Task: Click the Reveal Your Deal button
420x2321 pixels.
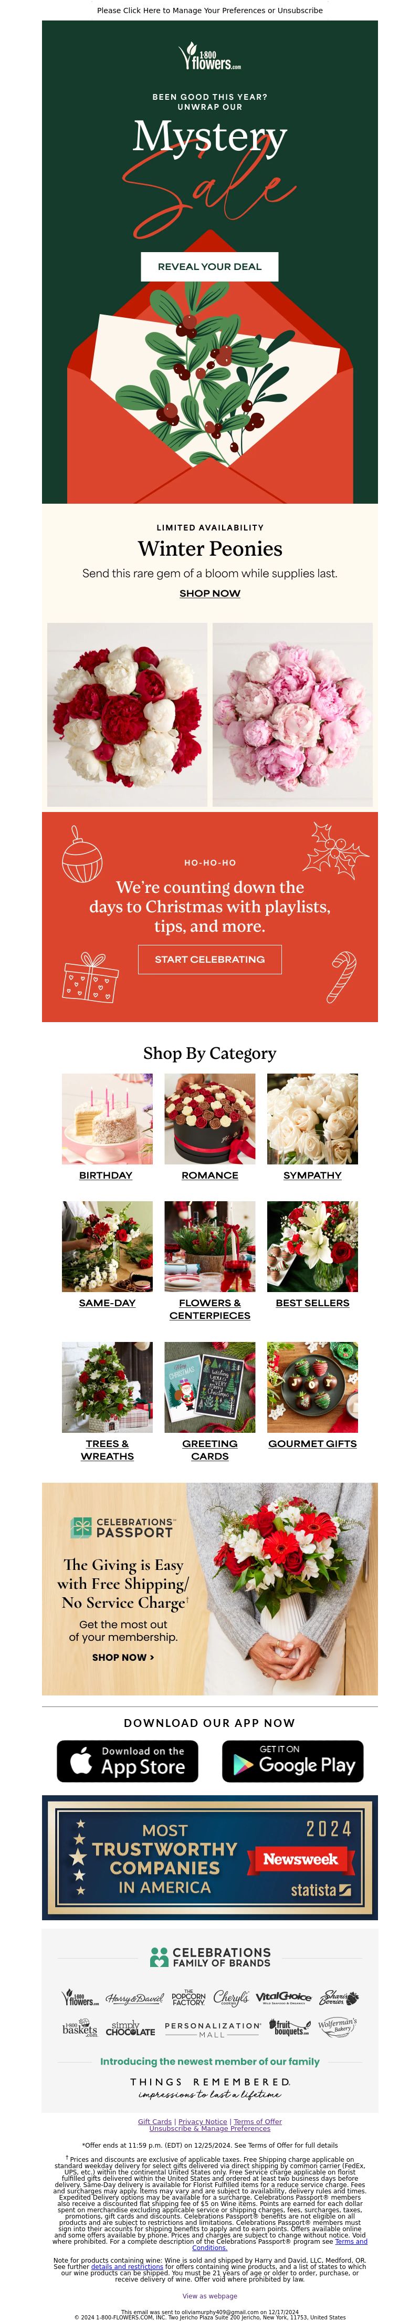Action: 210,267
